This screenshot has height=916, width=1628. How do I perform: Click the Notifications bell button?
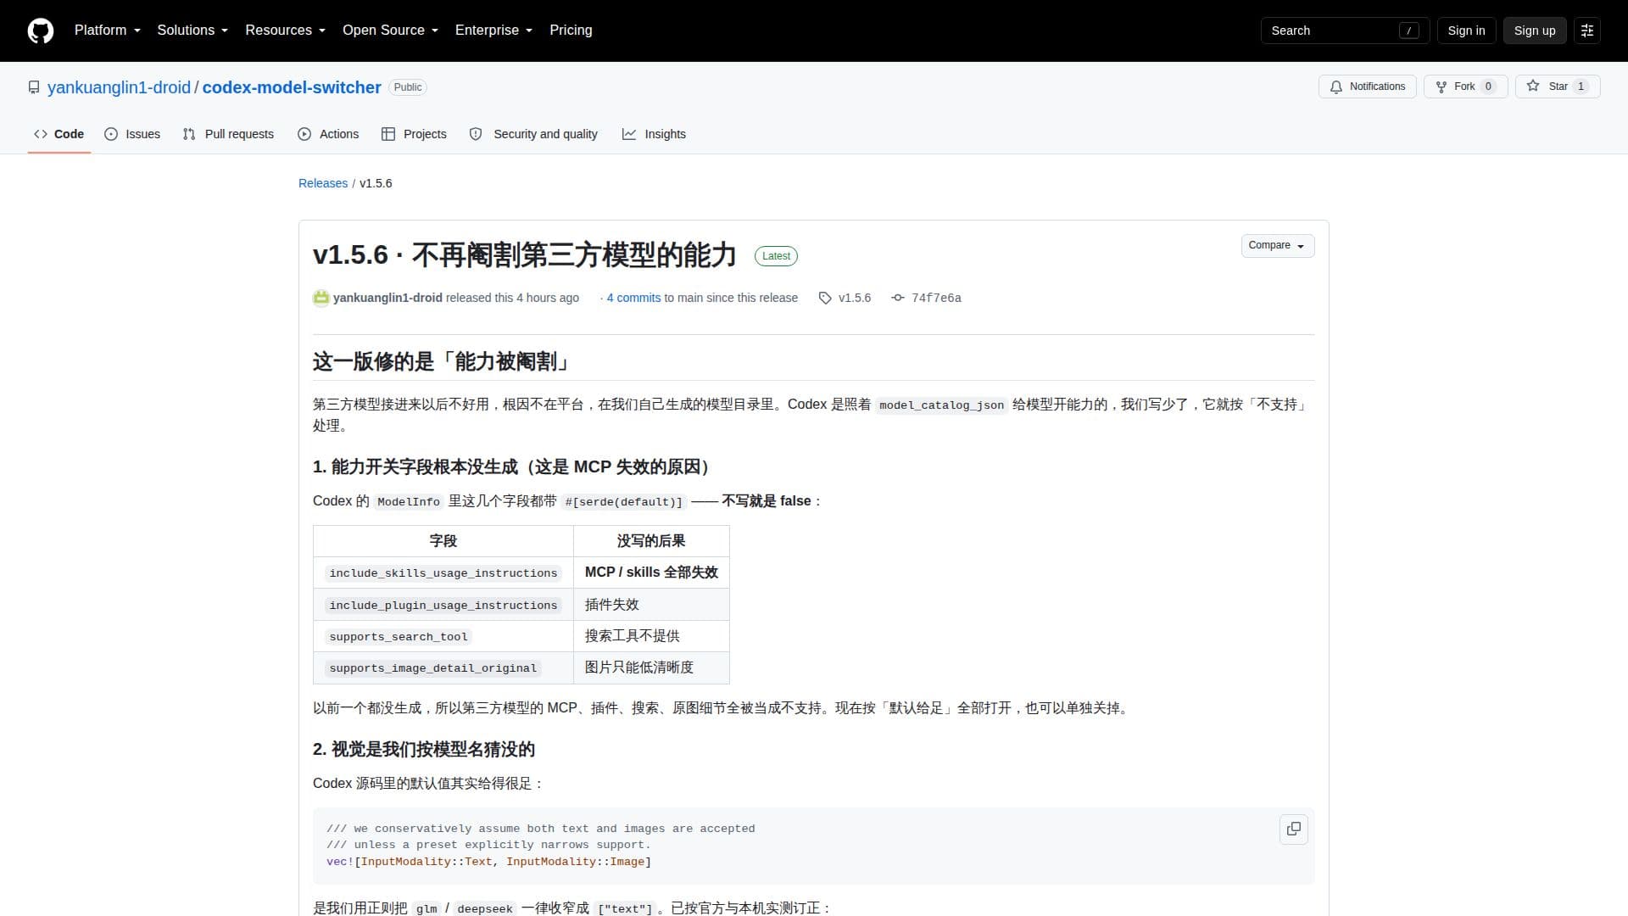click(x=1367, y=87)
